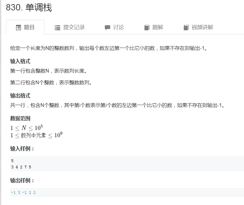244x205 pixels.
Task: Click the sentence starting 共一行
Action: [x=117, y=105]
